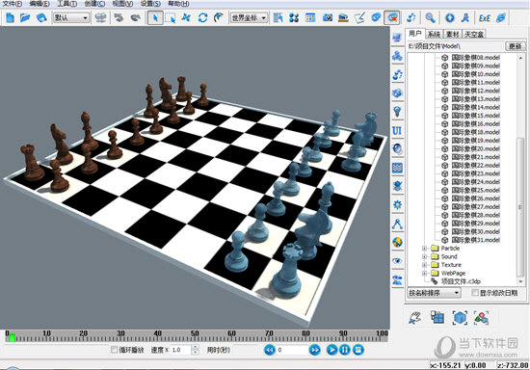Click the light bulb side icon
530x370 pixels.
[x=397, y=111]
